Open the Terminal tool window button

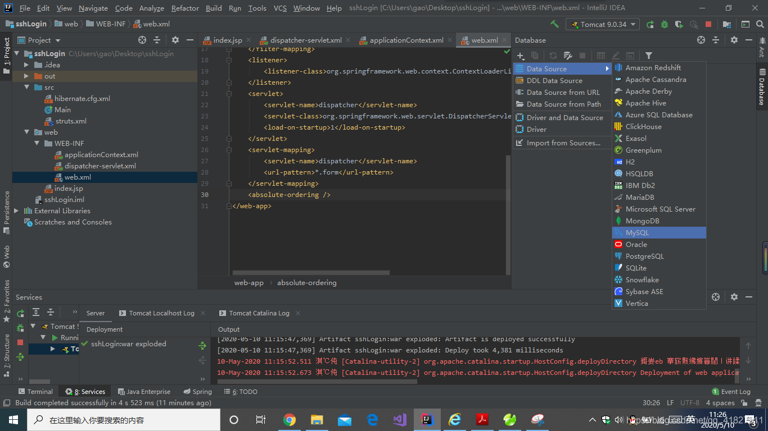35,392
